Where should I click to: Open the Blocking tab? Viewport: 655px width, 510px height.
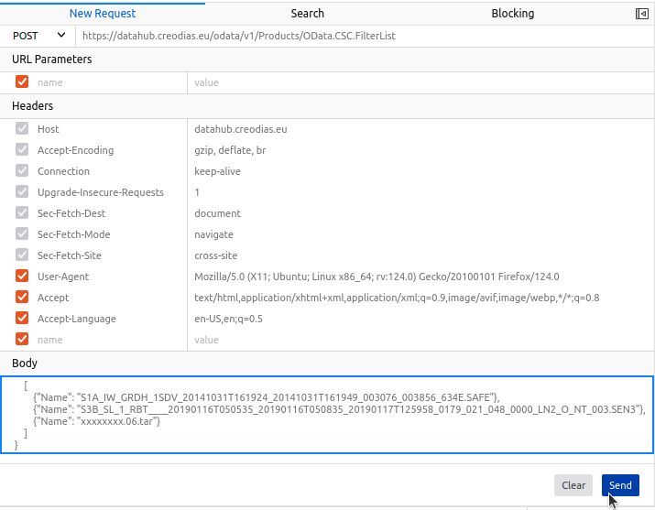coord(512,14)
